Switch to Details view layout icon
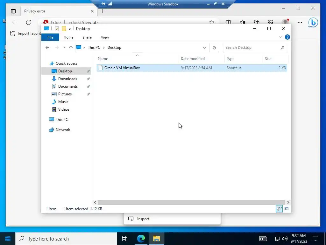Screen dimensions: 326x245 [x=279, y=209]
